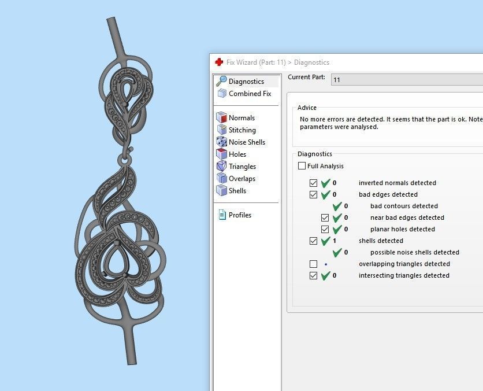The height and width of the screenshot is (391, 483).
Task: Uncheck shells detection
Action: click(x=313, y=241)
